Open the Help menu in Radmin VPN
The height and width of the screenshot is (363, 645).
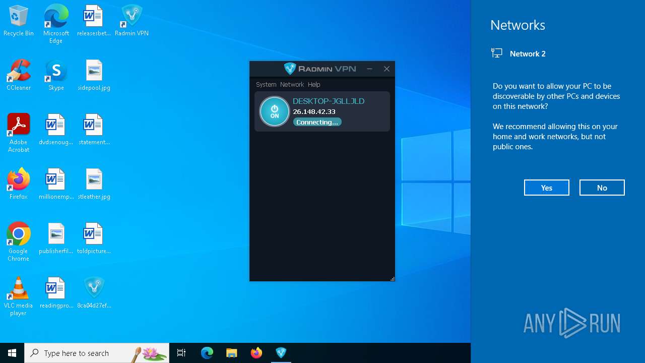[314, 85]
